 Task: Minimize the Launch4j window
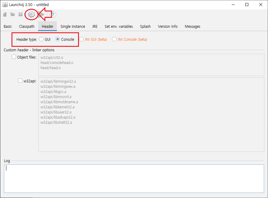233,5
